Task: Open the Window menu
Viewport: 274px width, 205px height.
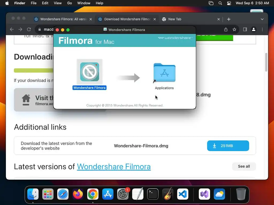Action: [84, 3]
